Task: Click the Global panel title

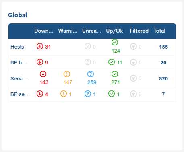Action: (18, 15)
